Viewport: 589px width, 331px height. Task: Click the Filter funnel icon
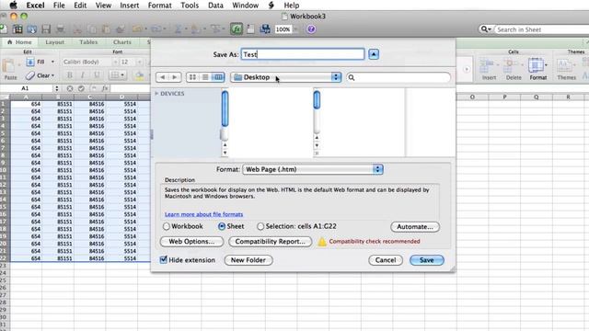215,29
